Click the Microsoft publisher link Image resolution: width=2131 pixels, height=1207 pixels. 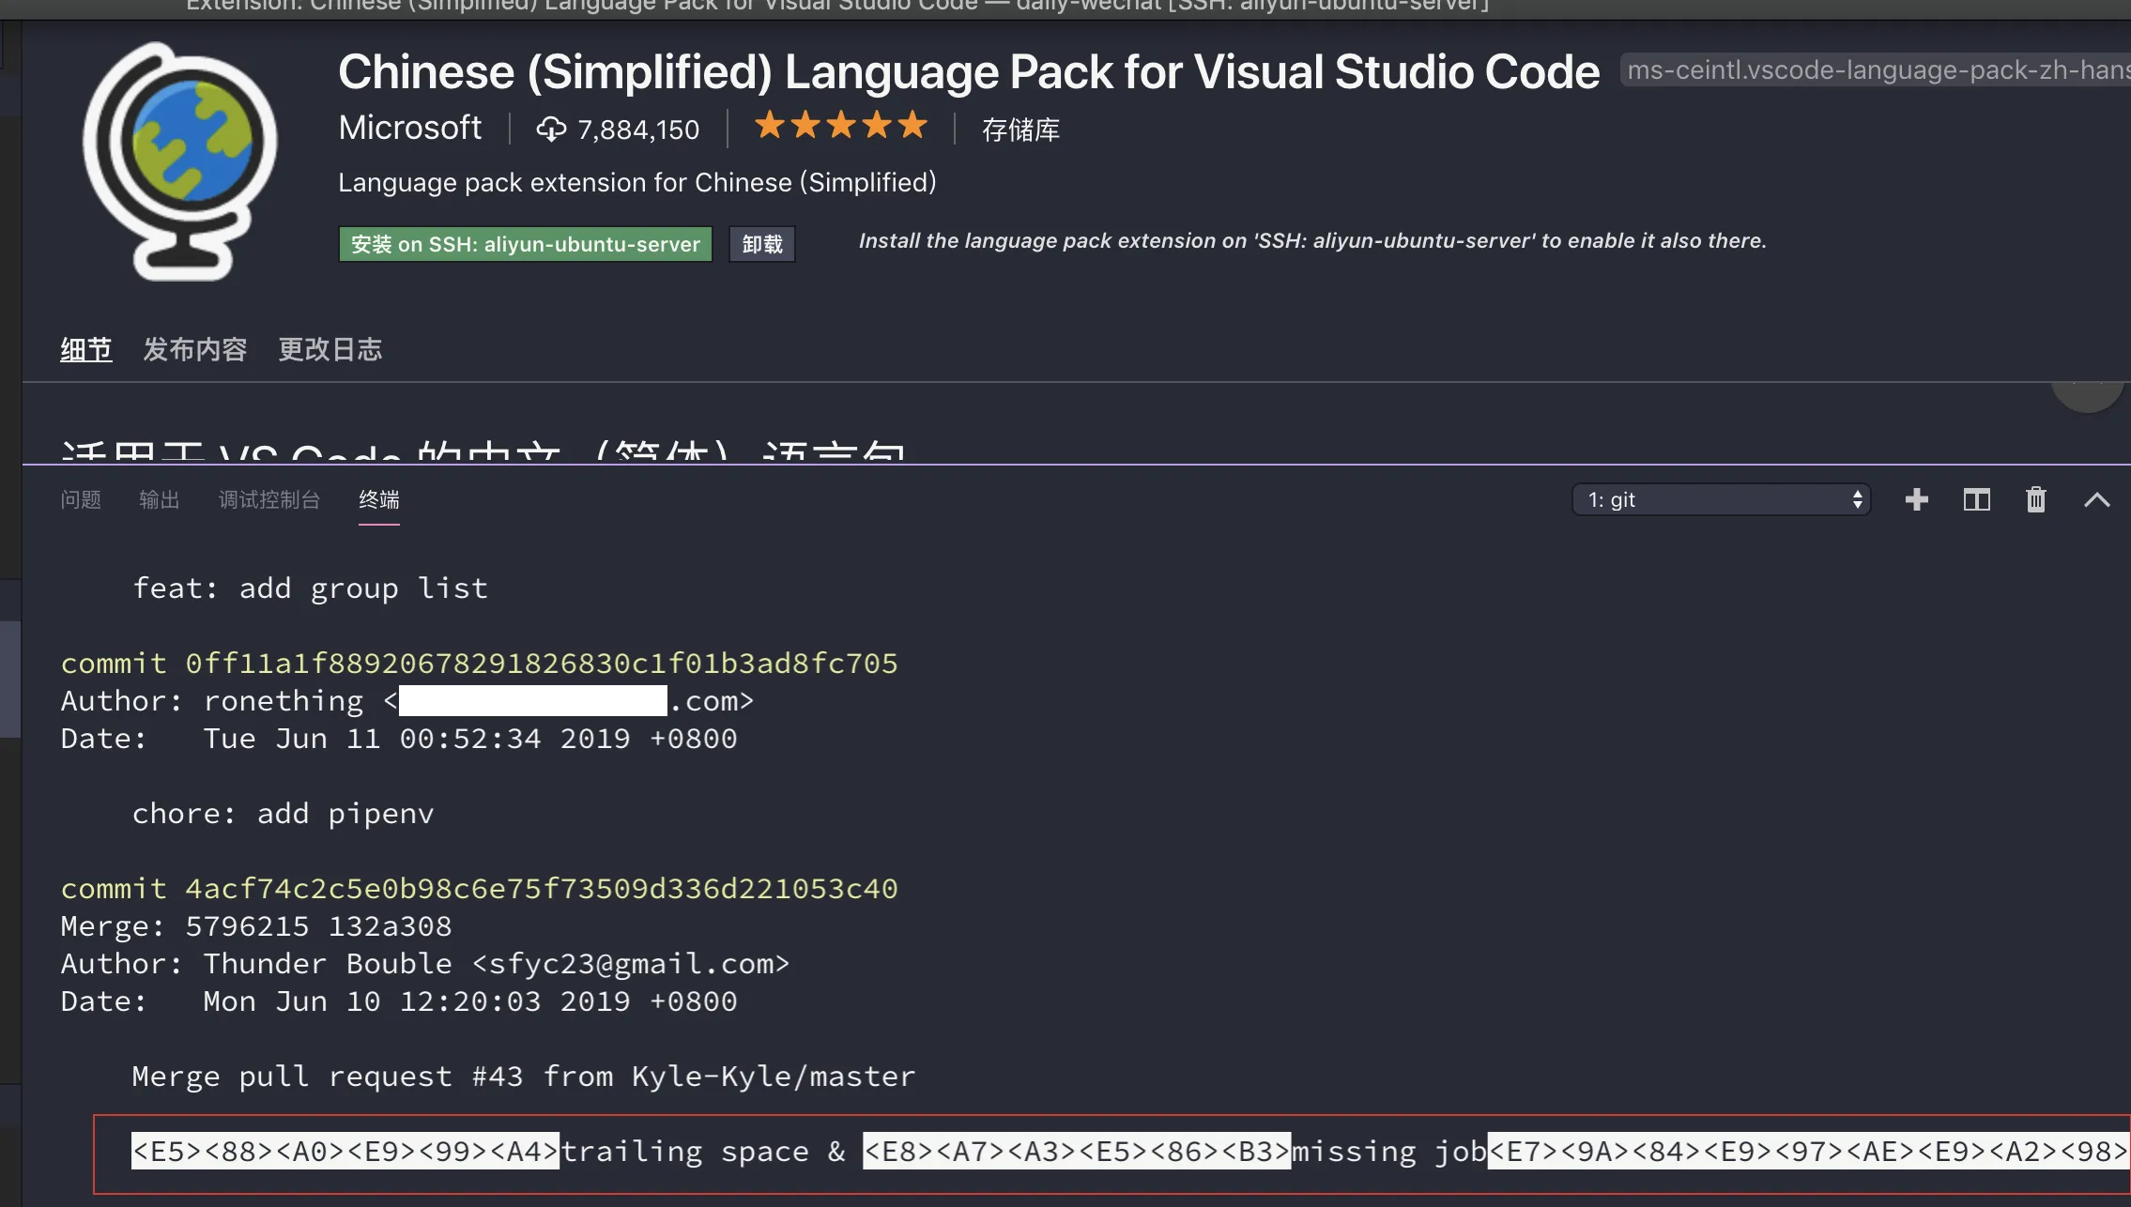410,128
